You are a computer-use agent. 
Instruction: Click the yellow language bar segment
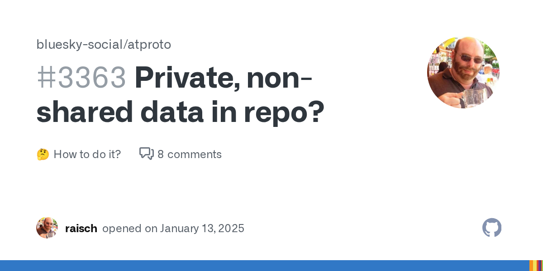pyautogui.click(x=535, y=266)
